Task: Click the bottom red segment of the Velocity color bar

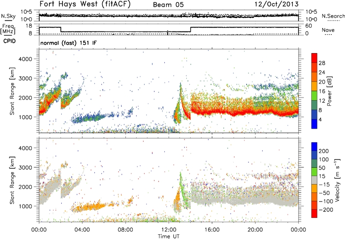Action: [314, 214]
